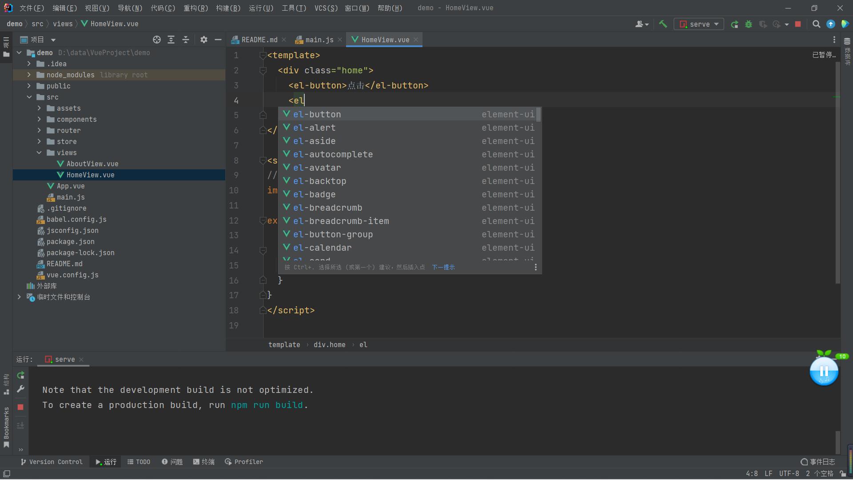Click the rerun serve icon in Run panel
The width and height of the screenshot is (853, 480).
coord(20,375)
